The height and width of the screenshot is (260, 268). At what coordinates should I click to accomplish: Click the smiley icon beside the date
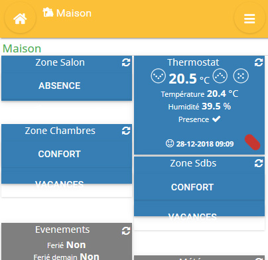[170, 143]
